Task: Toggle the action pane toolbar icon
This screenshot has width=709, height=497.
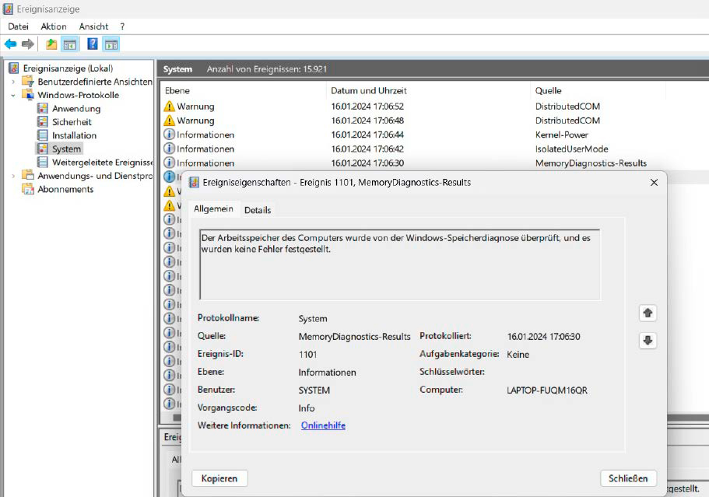Action: [111, 44]
